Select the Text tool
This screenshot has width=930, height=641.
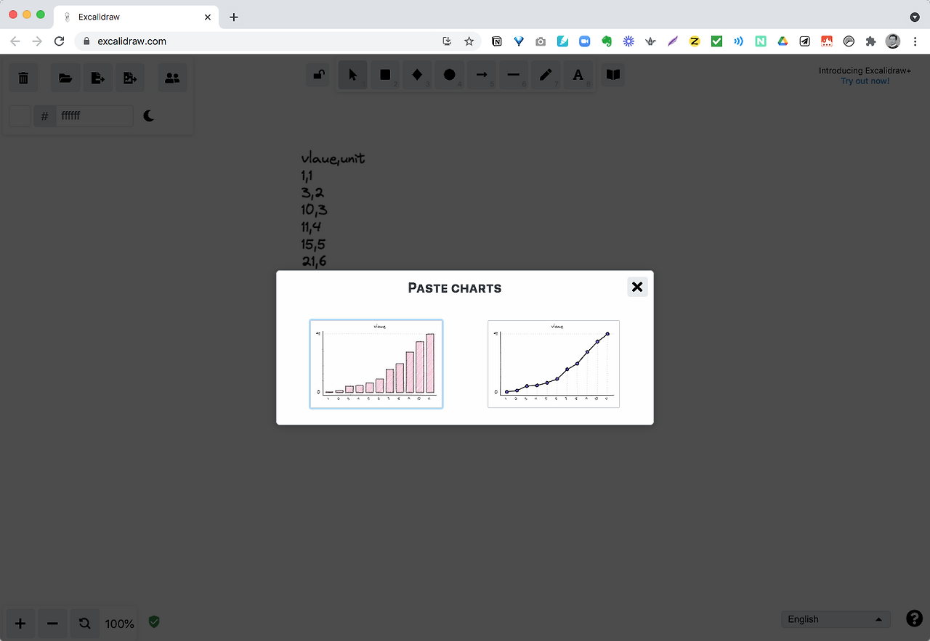click(578, 75)
